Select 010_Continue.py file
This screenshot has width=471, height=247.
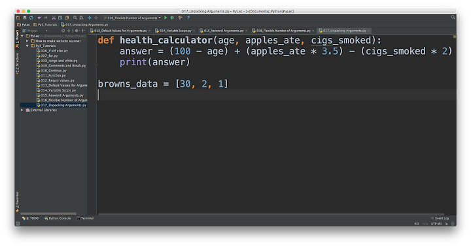pos(52,71)
